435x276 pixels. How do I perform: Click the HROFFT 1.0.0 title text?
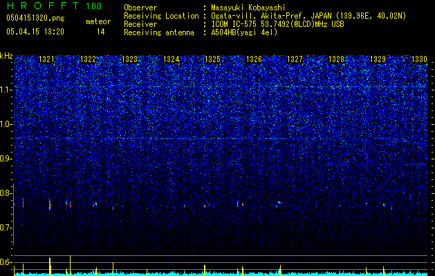point(55,6)
